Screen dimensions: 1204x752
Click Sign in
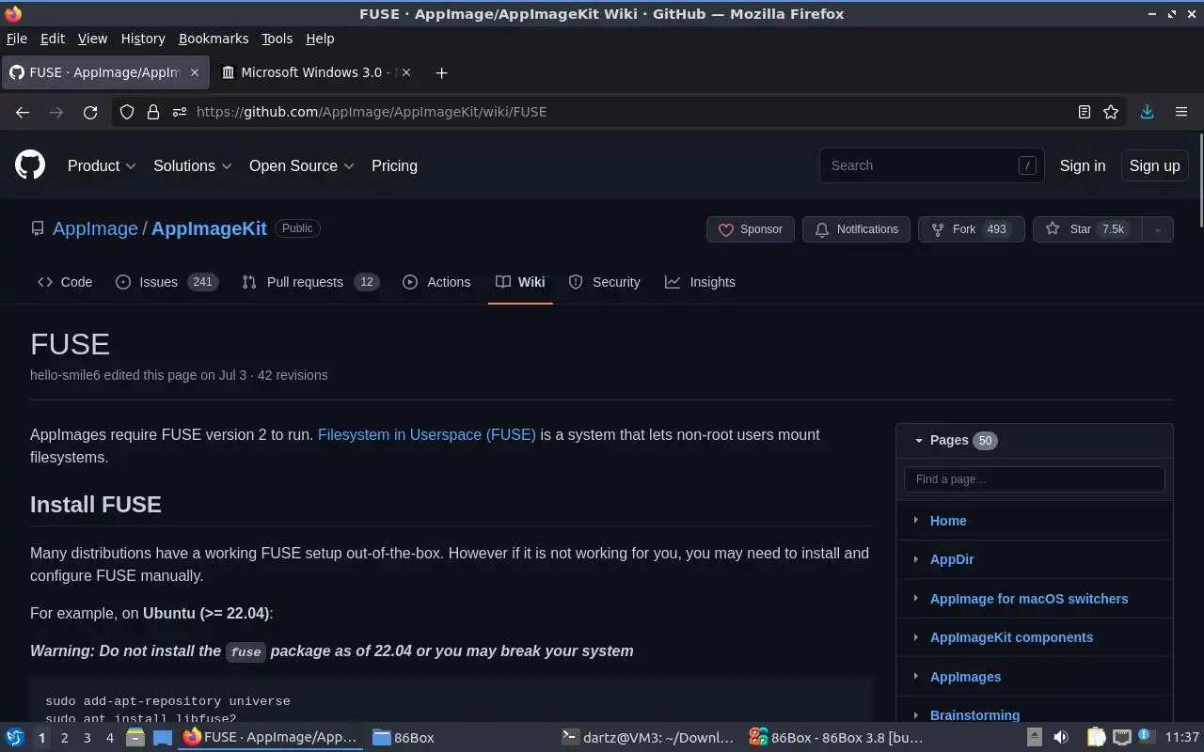click(x=1083, y=165)
